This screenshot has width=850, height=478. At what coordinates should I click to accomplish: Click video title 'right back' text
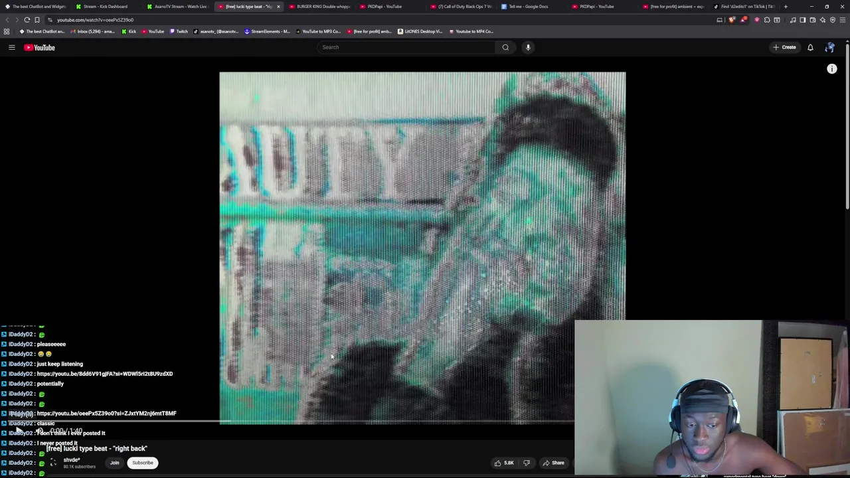[x=130, y=448]
